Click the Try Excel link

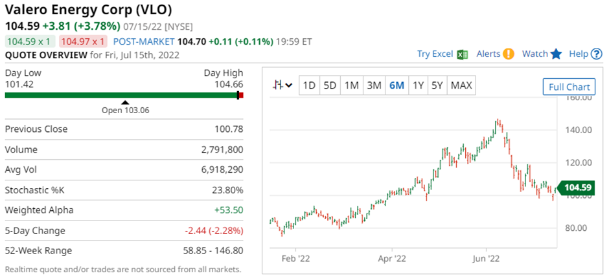435,54
